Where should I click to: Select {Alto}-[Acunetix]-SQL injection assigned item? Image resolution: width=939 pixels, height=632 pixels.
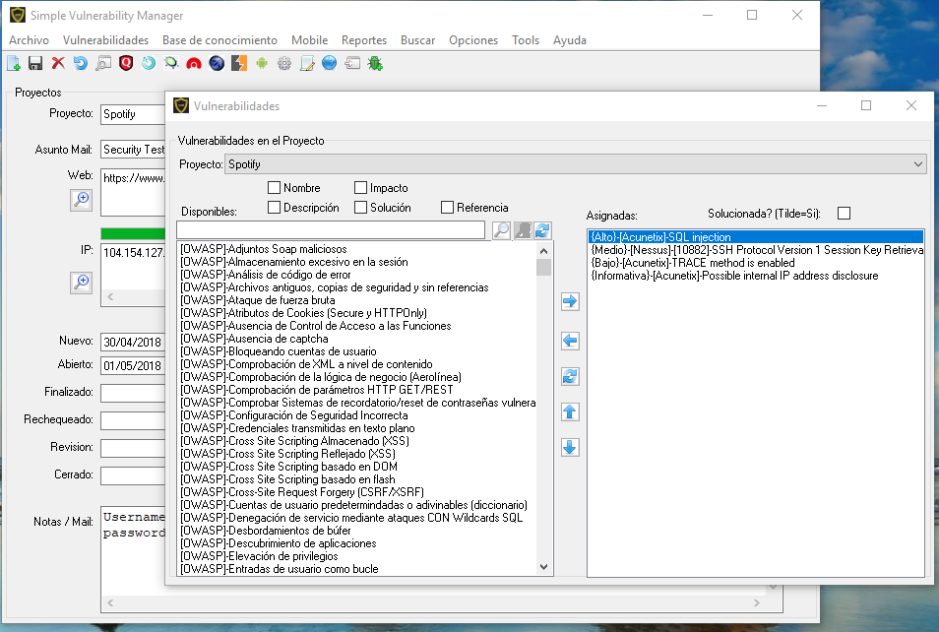756,237
